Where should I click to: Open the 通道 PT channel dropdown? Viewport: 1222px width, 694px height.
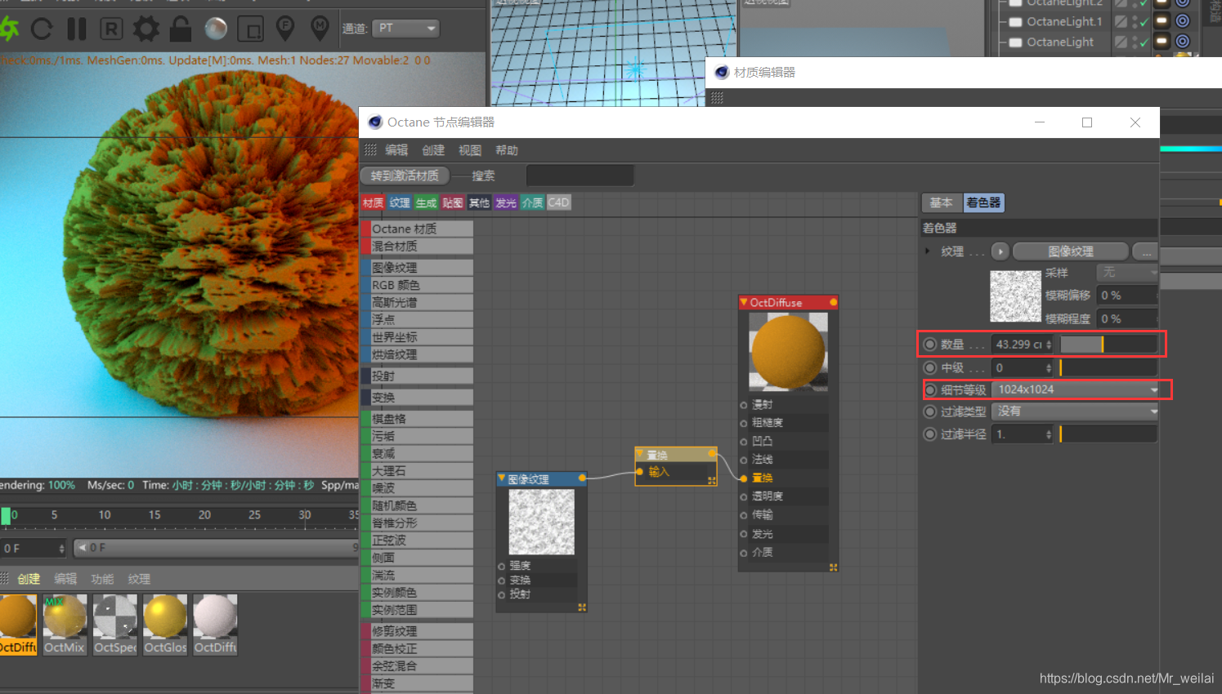pos(405,28)
